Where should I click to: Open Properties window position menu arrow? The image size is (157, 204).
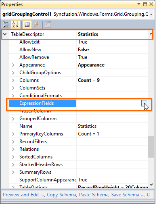coord(139,4)
